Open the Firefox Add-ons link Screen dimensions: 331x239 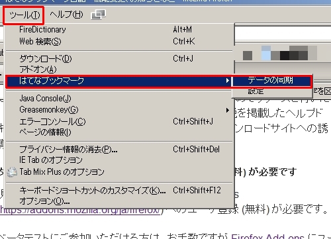pos(267,236)
